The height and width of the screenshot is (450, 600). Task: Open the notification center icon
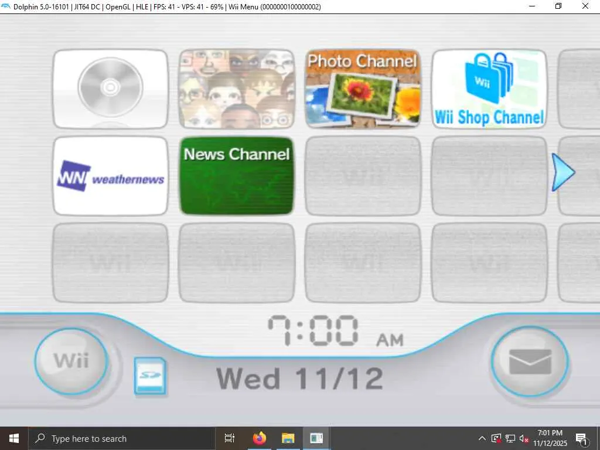coord(582,439)
